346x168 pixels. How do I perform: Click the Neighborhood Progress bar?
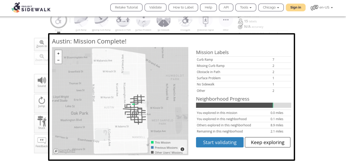[244, 105]
